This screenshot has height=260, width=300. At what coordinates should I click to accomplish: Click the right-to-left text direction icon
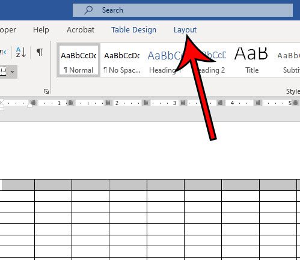click(3, 52)
